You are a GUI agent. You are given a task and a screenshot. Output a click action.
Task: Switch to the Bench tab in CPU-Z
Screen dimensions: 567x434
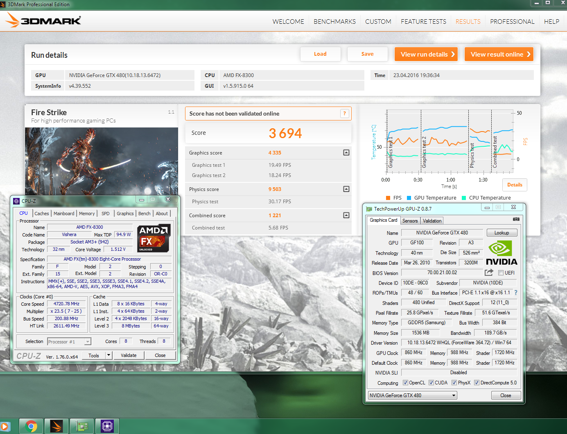[x=145, y=214]
